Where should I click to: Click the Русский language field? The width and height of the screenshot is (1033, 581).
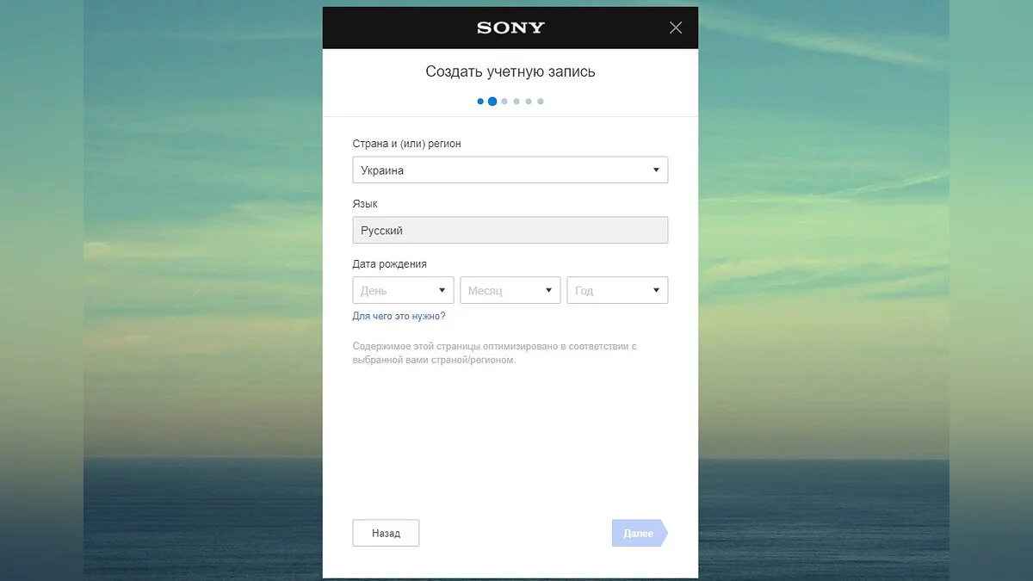[510, 231]
